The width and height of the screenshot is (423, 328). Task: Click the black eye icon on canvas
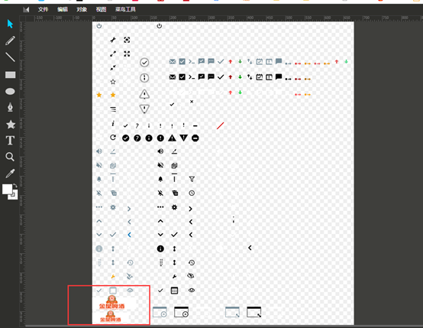click(192, 291)
